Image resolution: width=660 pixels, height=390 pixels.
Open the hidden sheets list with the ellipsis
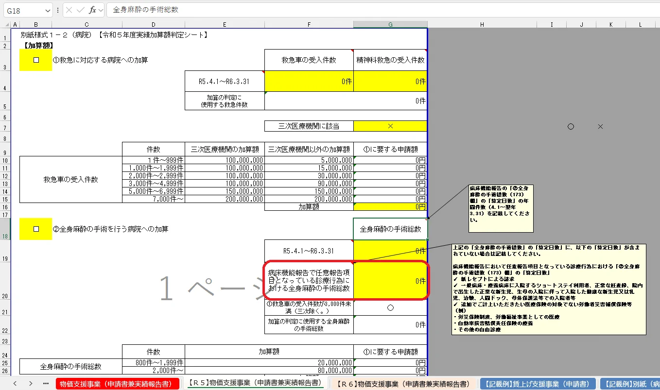(x=46, y=383)
